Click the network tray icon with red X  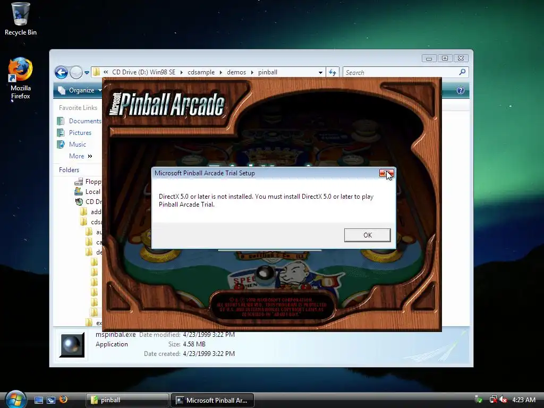click(x=493, y=399)
